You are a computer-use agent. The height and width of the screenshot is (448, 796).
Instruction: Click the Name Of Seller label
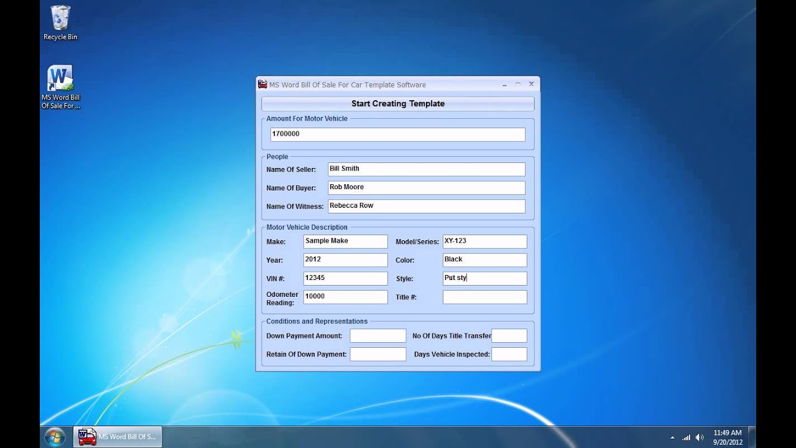coord(291,169)
